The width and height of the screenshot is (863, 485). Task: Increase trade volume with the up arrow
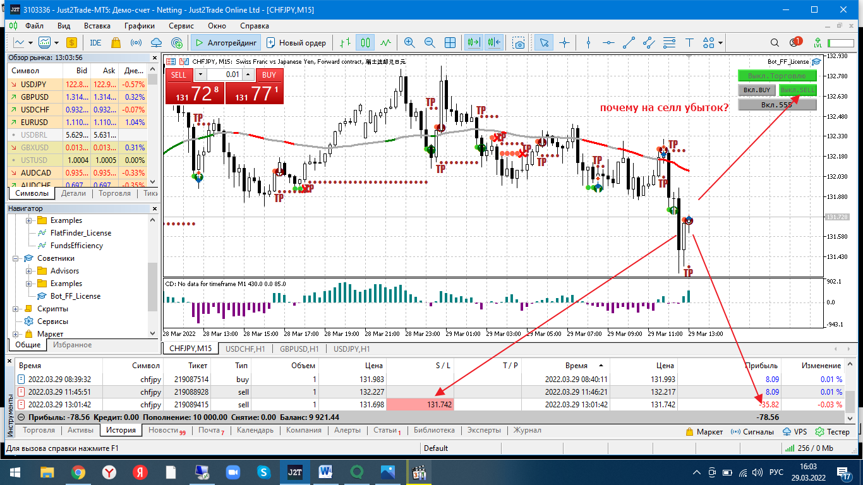coord(248,75)
